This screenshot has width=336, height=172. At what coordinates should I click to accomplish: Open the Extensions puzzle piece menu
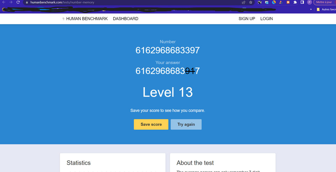click(x=295, y=2)
